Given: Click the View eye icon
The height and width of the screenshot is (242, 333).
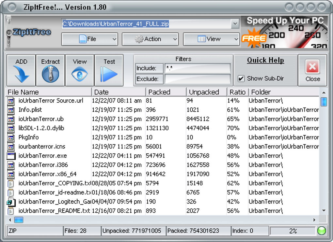Looking at the screenshot, I should (79, 74).
